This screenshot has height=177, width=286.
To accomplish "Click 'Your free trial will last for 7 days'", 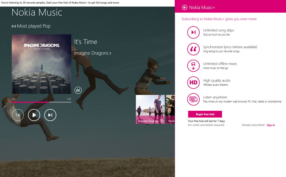I will [206, 121].
